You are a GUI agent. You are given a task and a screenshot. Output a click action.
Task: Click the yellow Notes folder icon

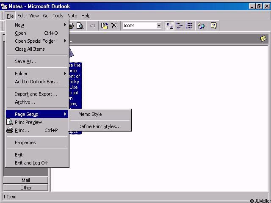pos(263,38)
